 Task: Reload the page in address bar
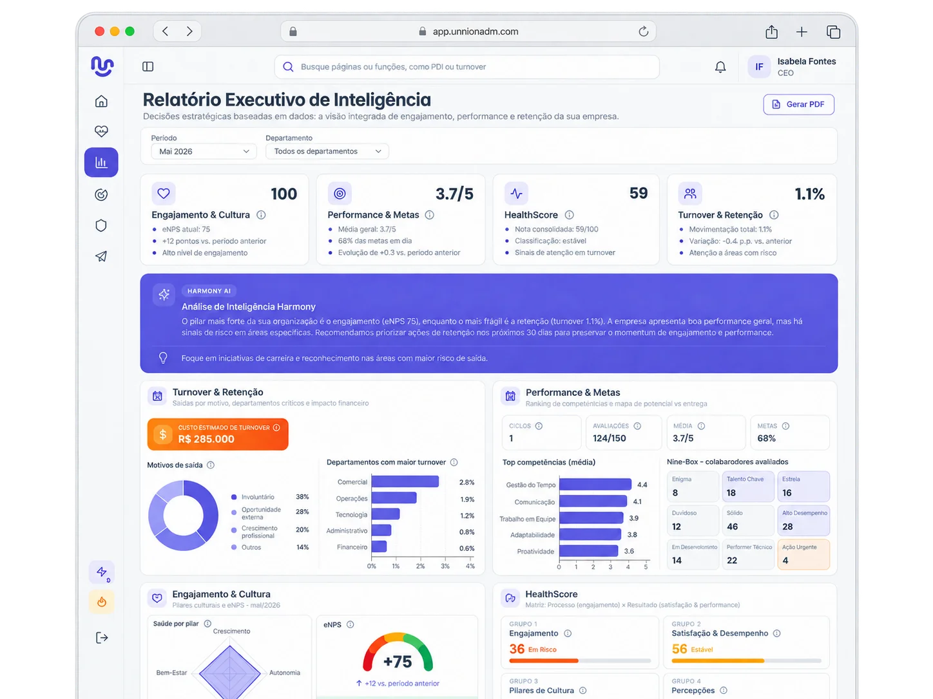643,32
